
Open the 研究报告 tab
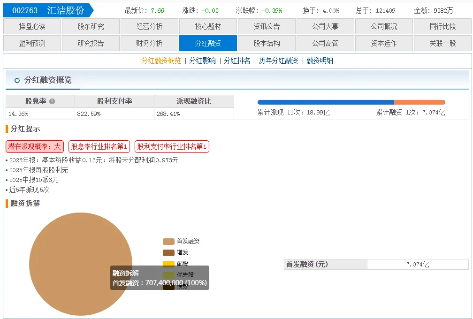coord(91,43)
